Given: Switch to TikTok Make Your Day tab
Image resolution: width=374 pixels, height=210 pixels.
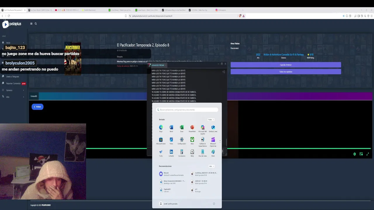Looking at the screenshot, I should [x=201, y=10].
